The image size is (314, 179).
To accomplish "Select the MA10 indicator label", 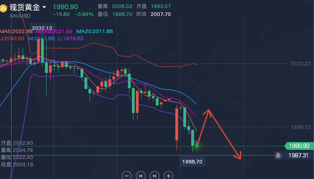I will tap(55, 31).
